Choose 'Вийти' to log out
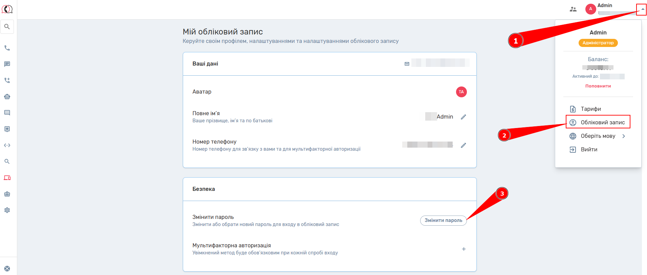Screen dimensions: 647x275 (589, 149)
